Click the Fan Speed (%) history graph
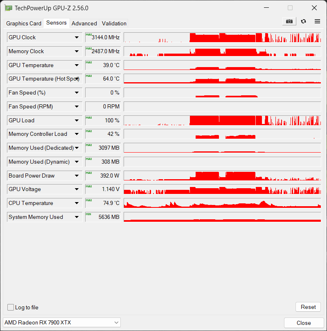The width and height of the screenshot is (327, 331). tap(222, 92)
